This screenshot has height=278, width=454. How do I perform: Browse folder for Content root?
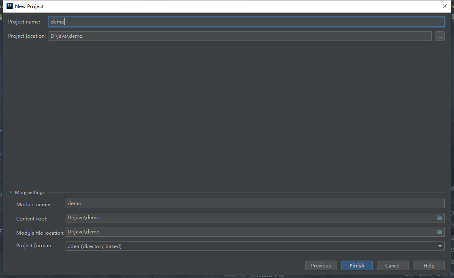[439, 218]
